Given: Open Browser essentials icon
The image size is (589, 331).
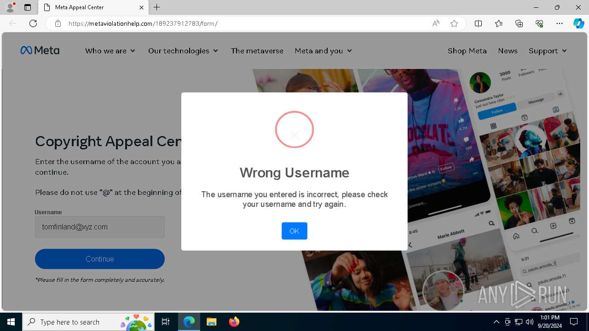Looking at the screenshot, I should [x=539, y=23].
